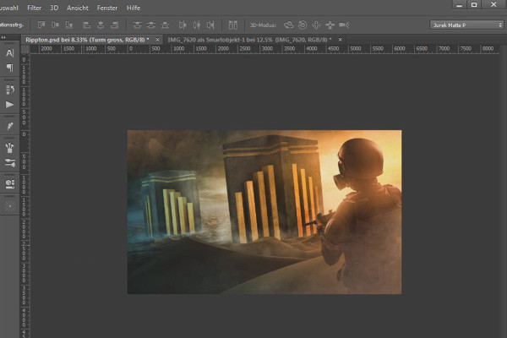Click the '3D-Modus:' label

[263, 25]
